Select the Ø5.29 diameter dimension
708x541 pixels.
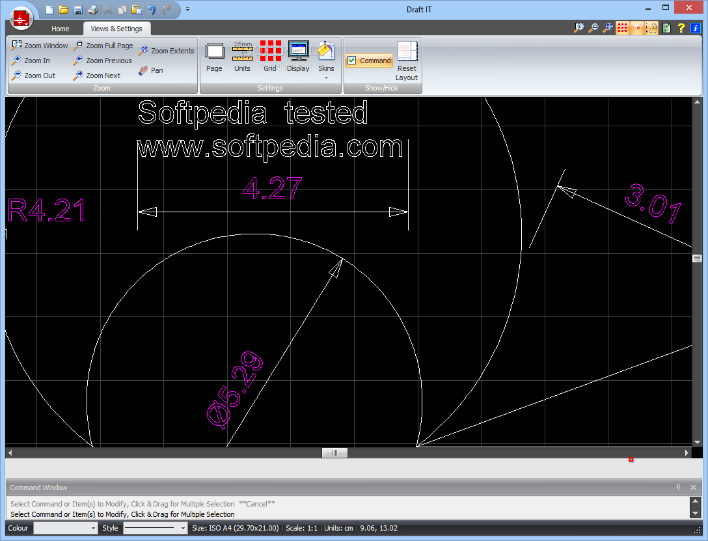235,389
